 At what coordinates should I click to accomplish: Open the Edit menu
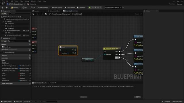coord(11,1)
